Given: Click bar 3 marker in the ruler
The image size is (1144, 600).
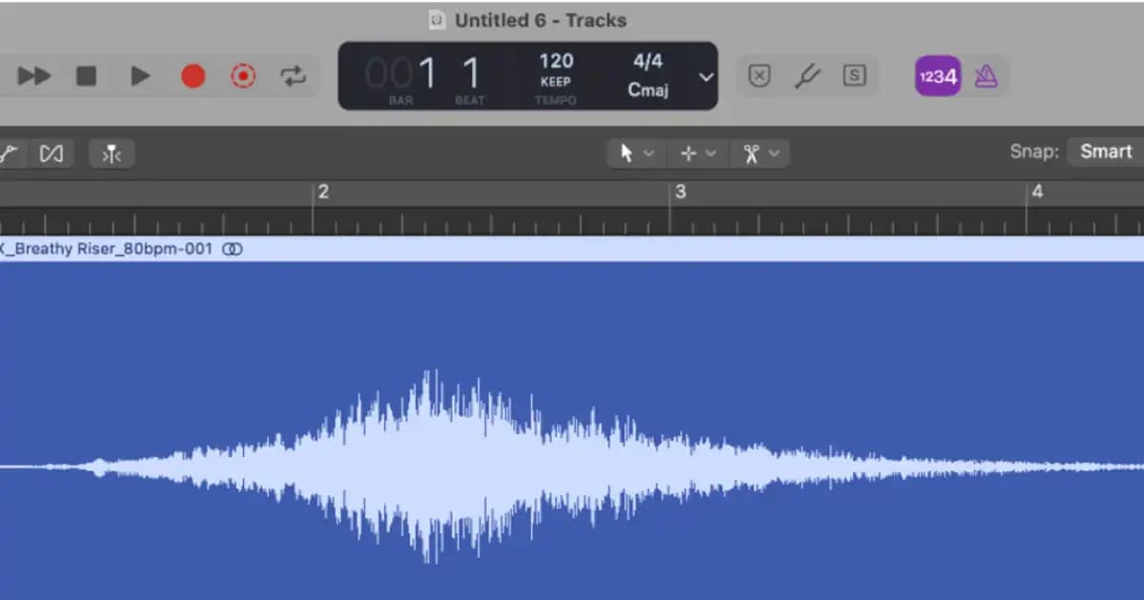Looking at the screenshot, I should coord(680,192).
